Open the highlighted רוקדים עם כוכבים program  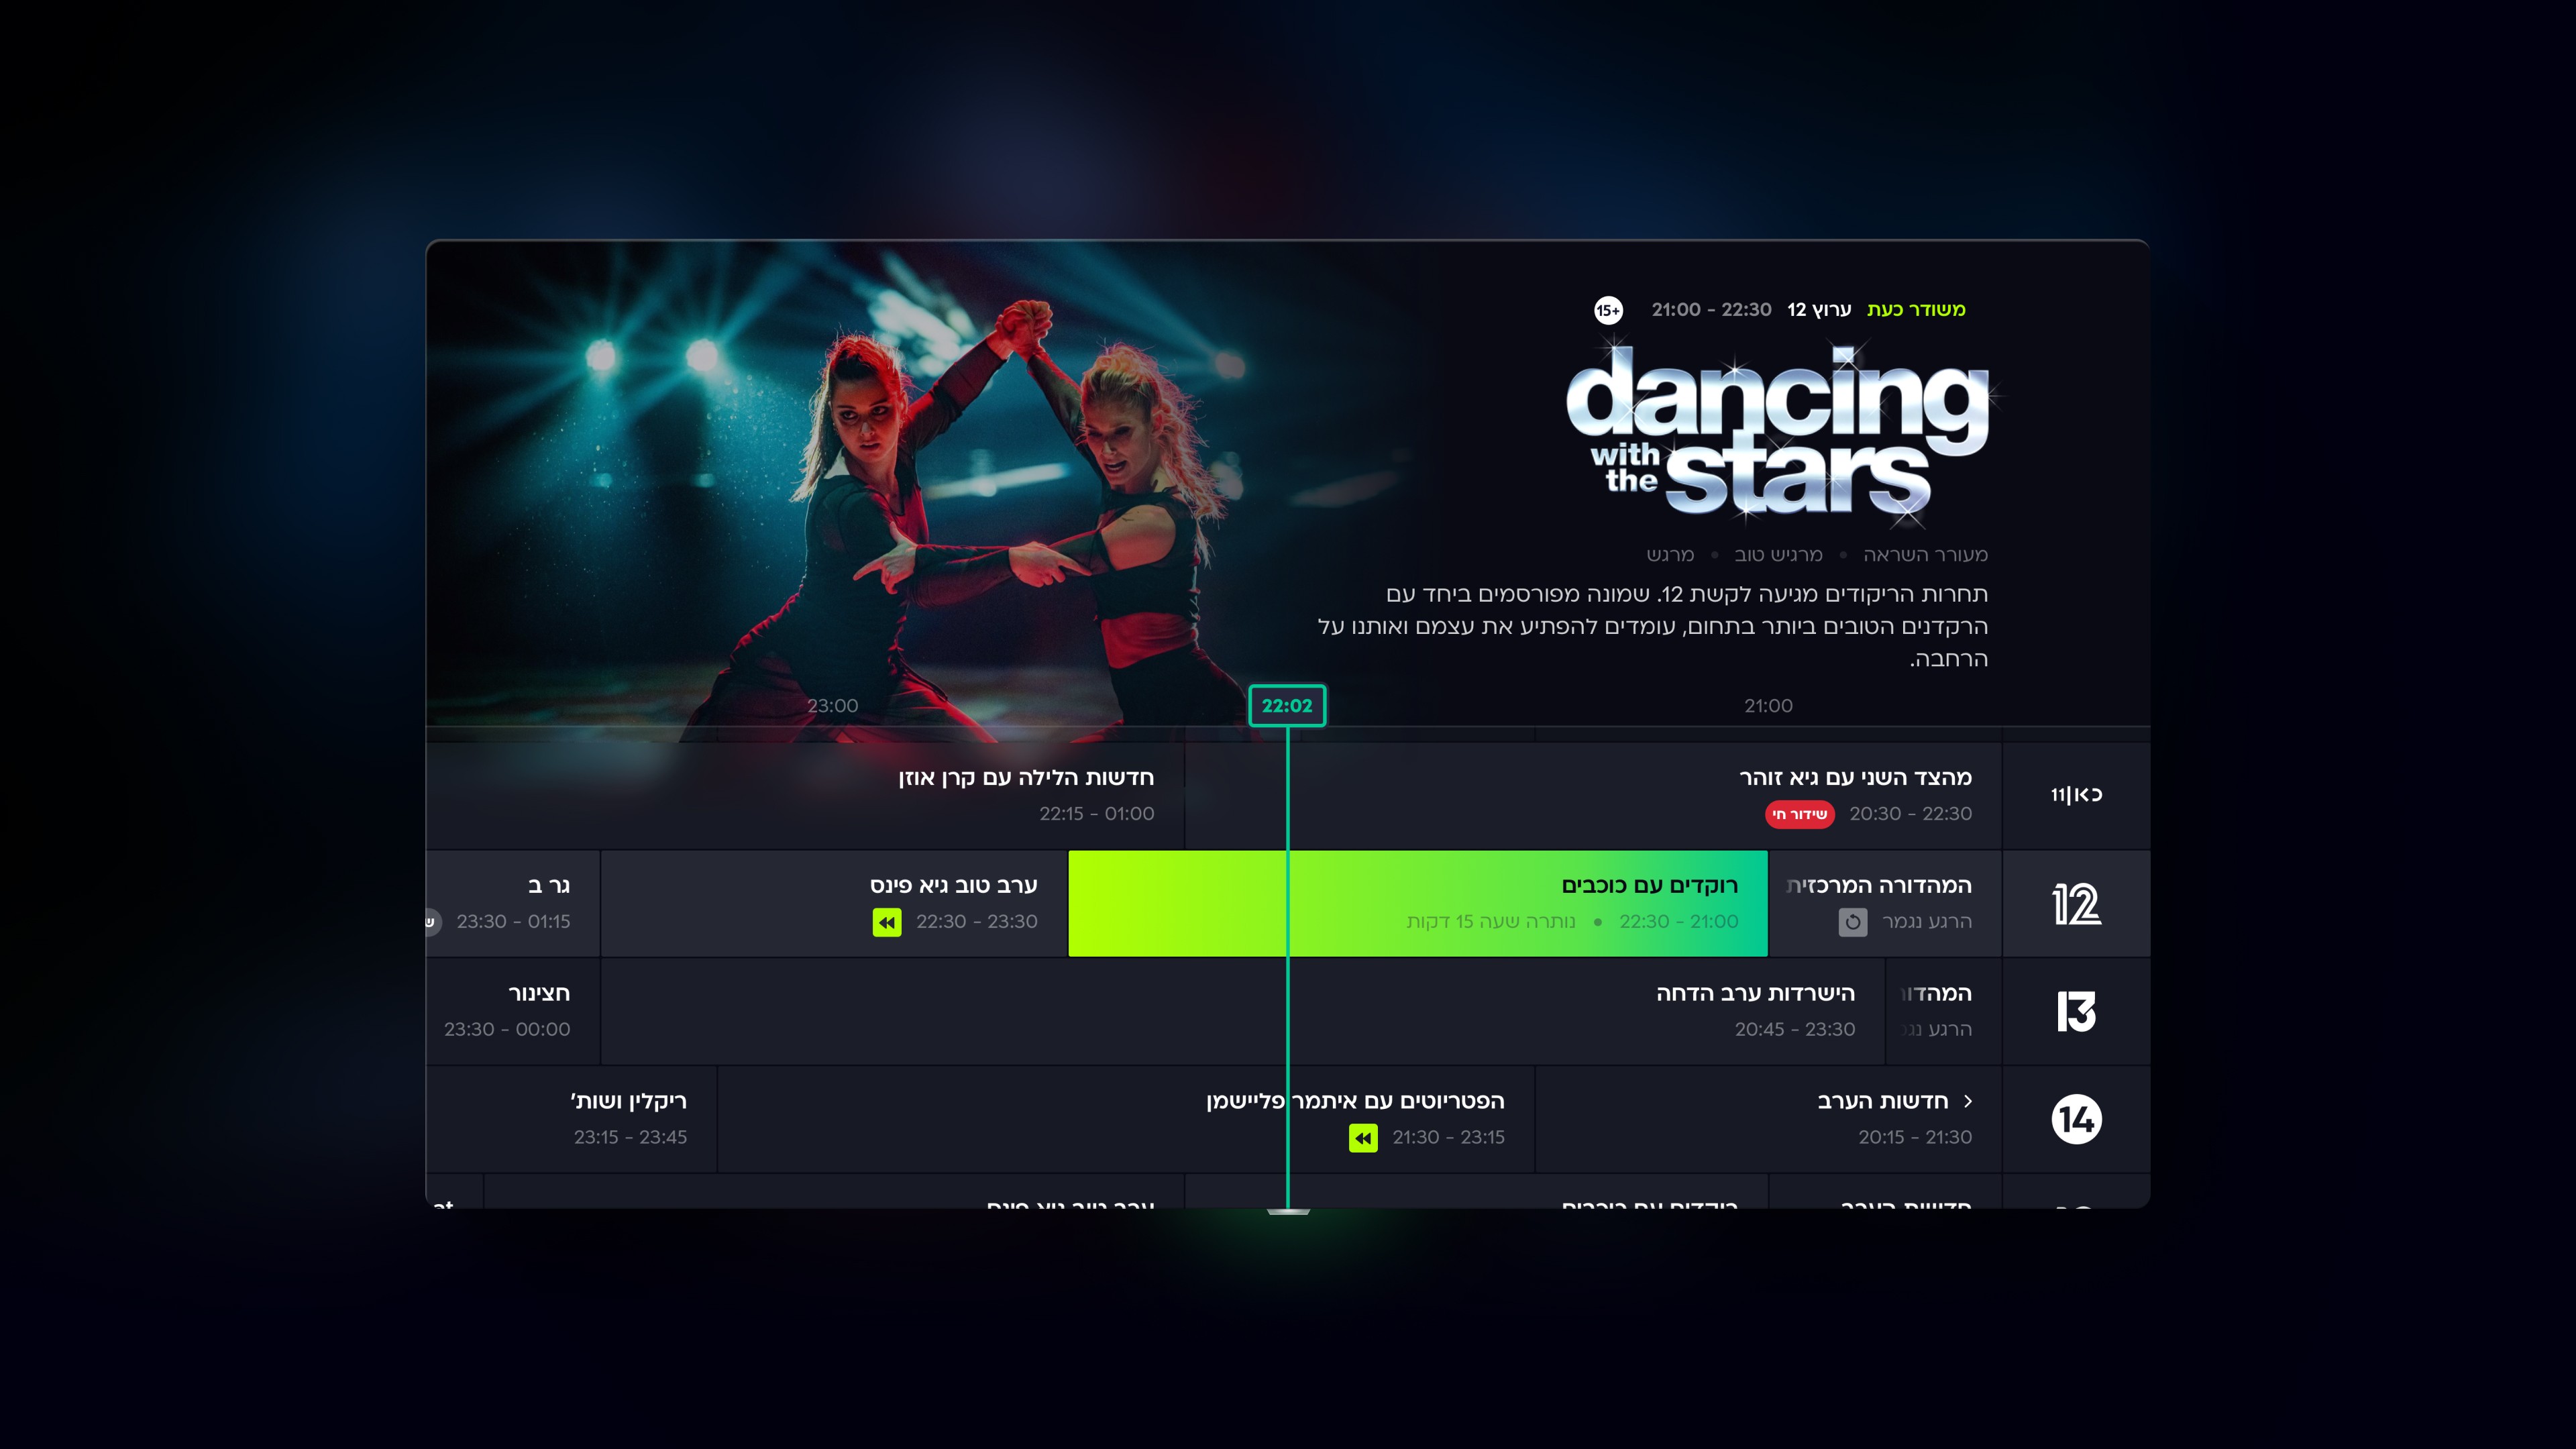1418,904
